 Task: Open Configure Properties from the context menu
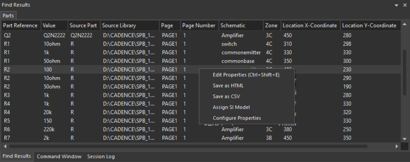pyautogui.click(x=237, y=118)
